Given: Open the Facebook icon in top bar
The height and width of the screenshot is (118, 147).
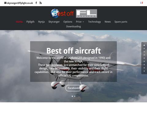Looking at the screenshot, I should click(x=36, y=3).
